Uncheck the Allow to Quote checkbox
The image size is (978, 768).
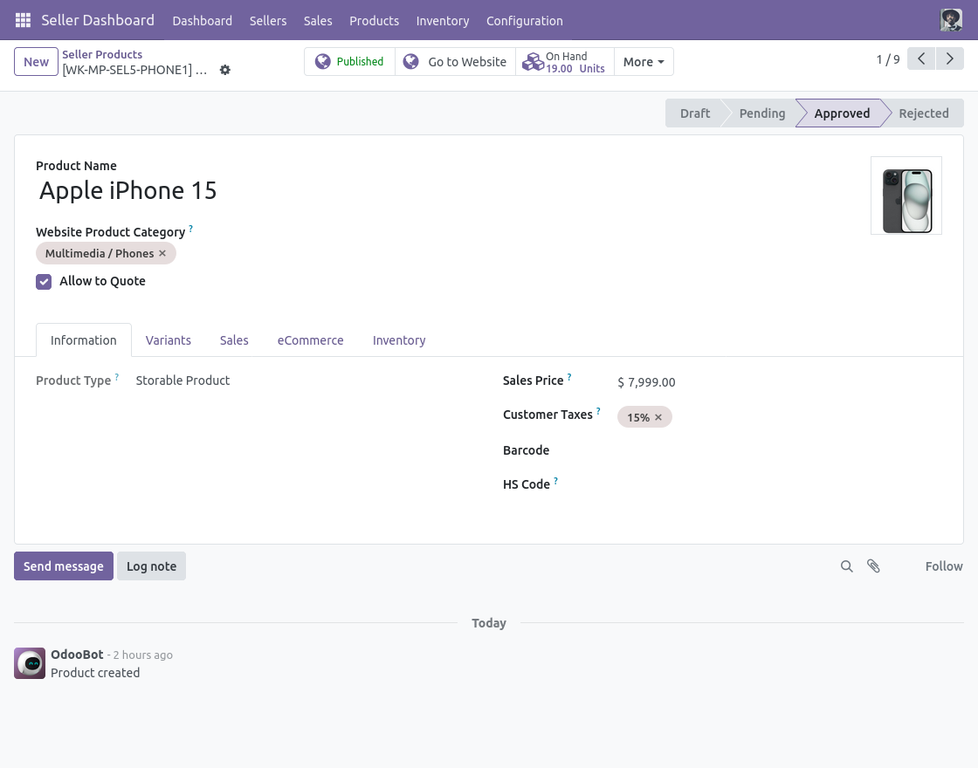(44, 282)
